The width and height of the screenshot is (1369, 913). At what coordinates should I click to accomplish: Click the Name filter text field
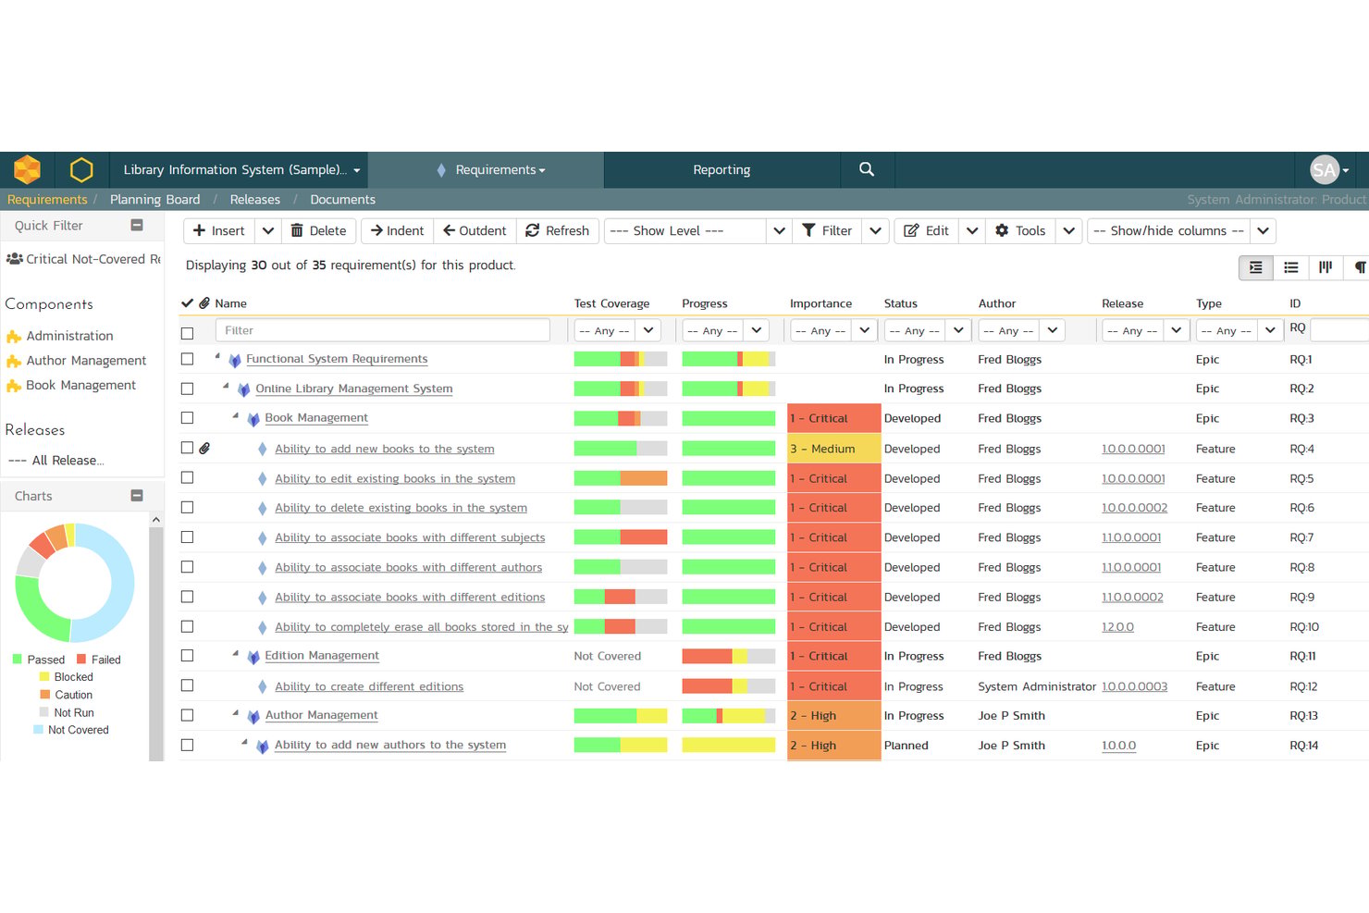point(383,330)
